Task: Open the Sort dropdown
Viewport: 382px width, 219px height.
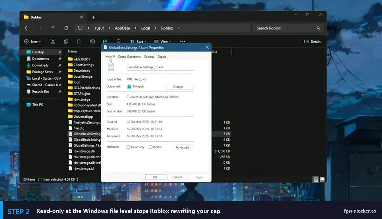Action: [x=138, y=42]
